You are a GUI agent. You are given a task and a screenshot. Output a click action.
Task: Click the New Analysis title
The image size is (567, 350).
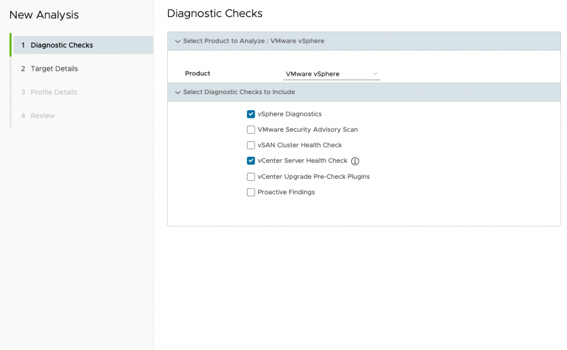[x=44, y=15]
